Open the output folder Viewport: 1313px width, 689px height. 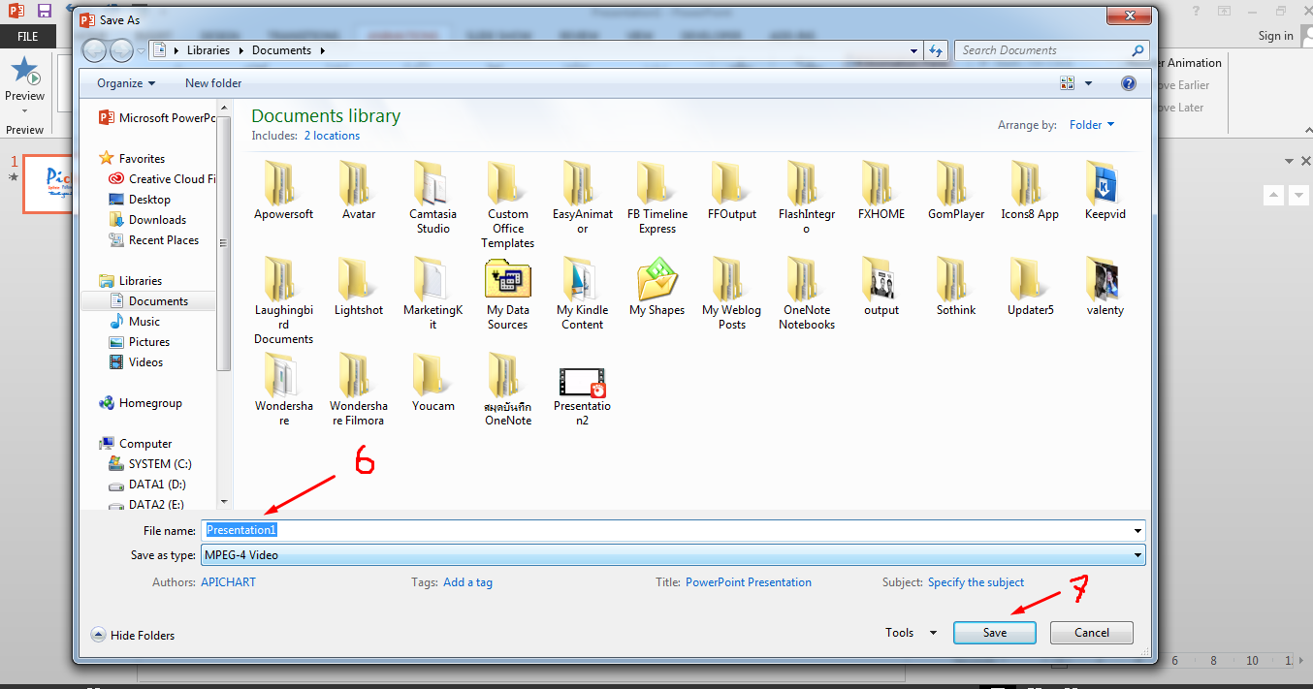(x=881, y=288)
